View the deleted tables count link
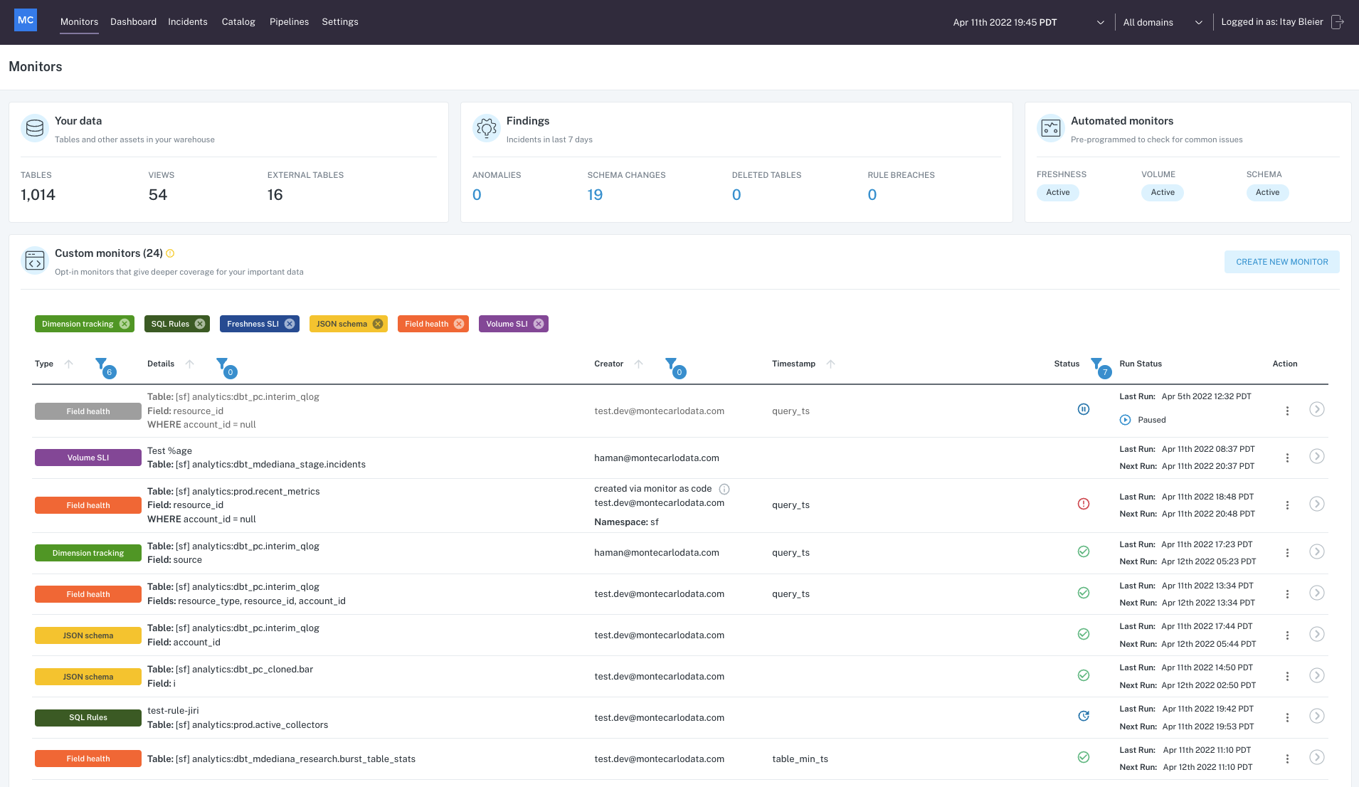 [736, 195]
